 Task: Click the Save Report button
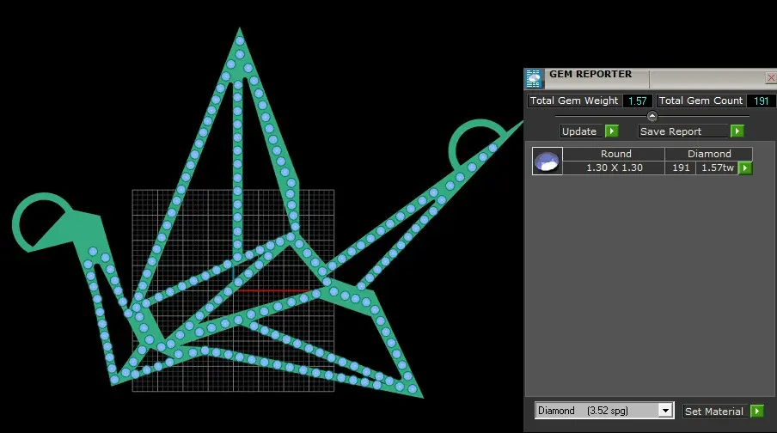click(x=682, y=131)
